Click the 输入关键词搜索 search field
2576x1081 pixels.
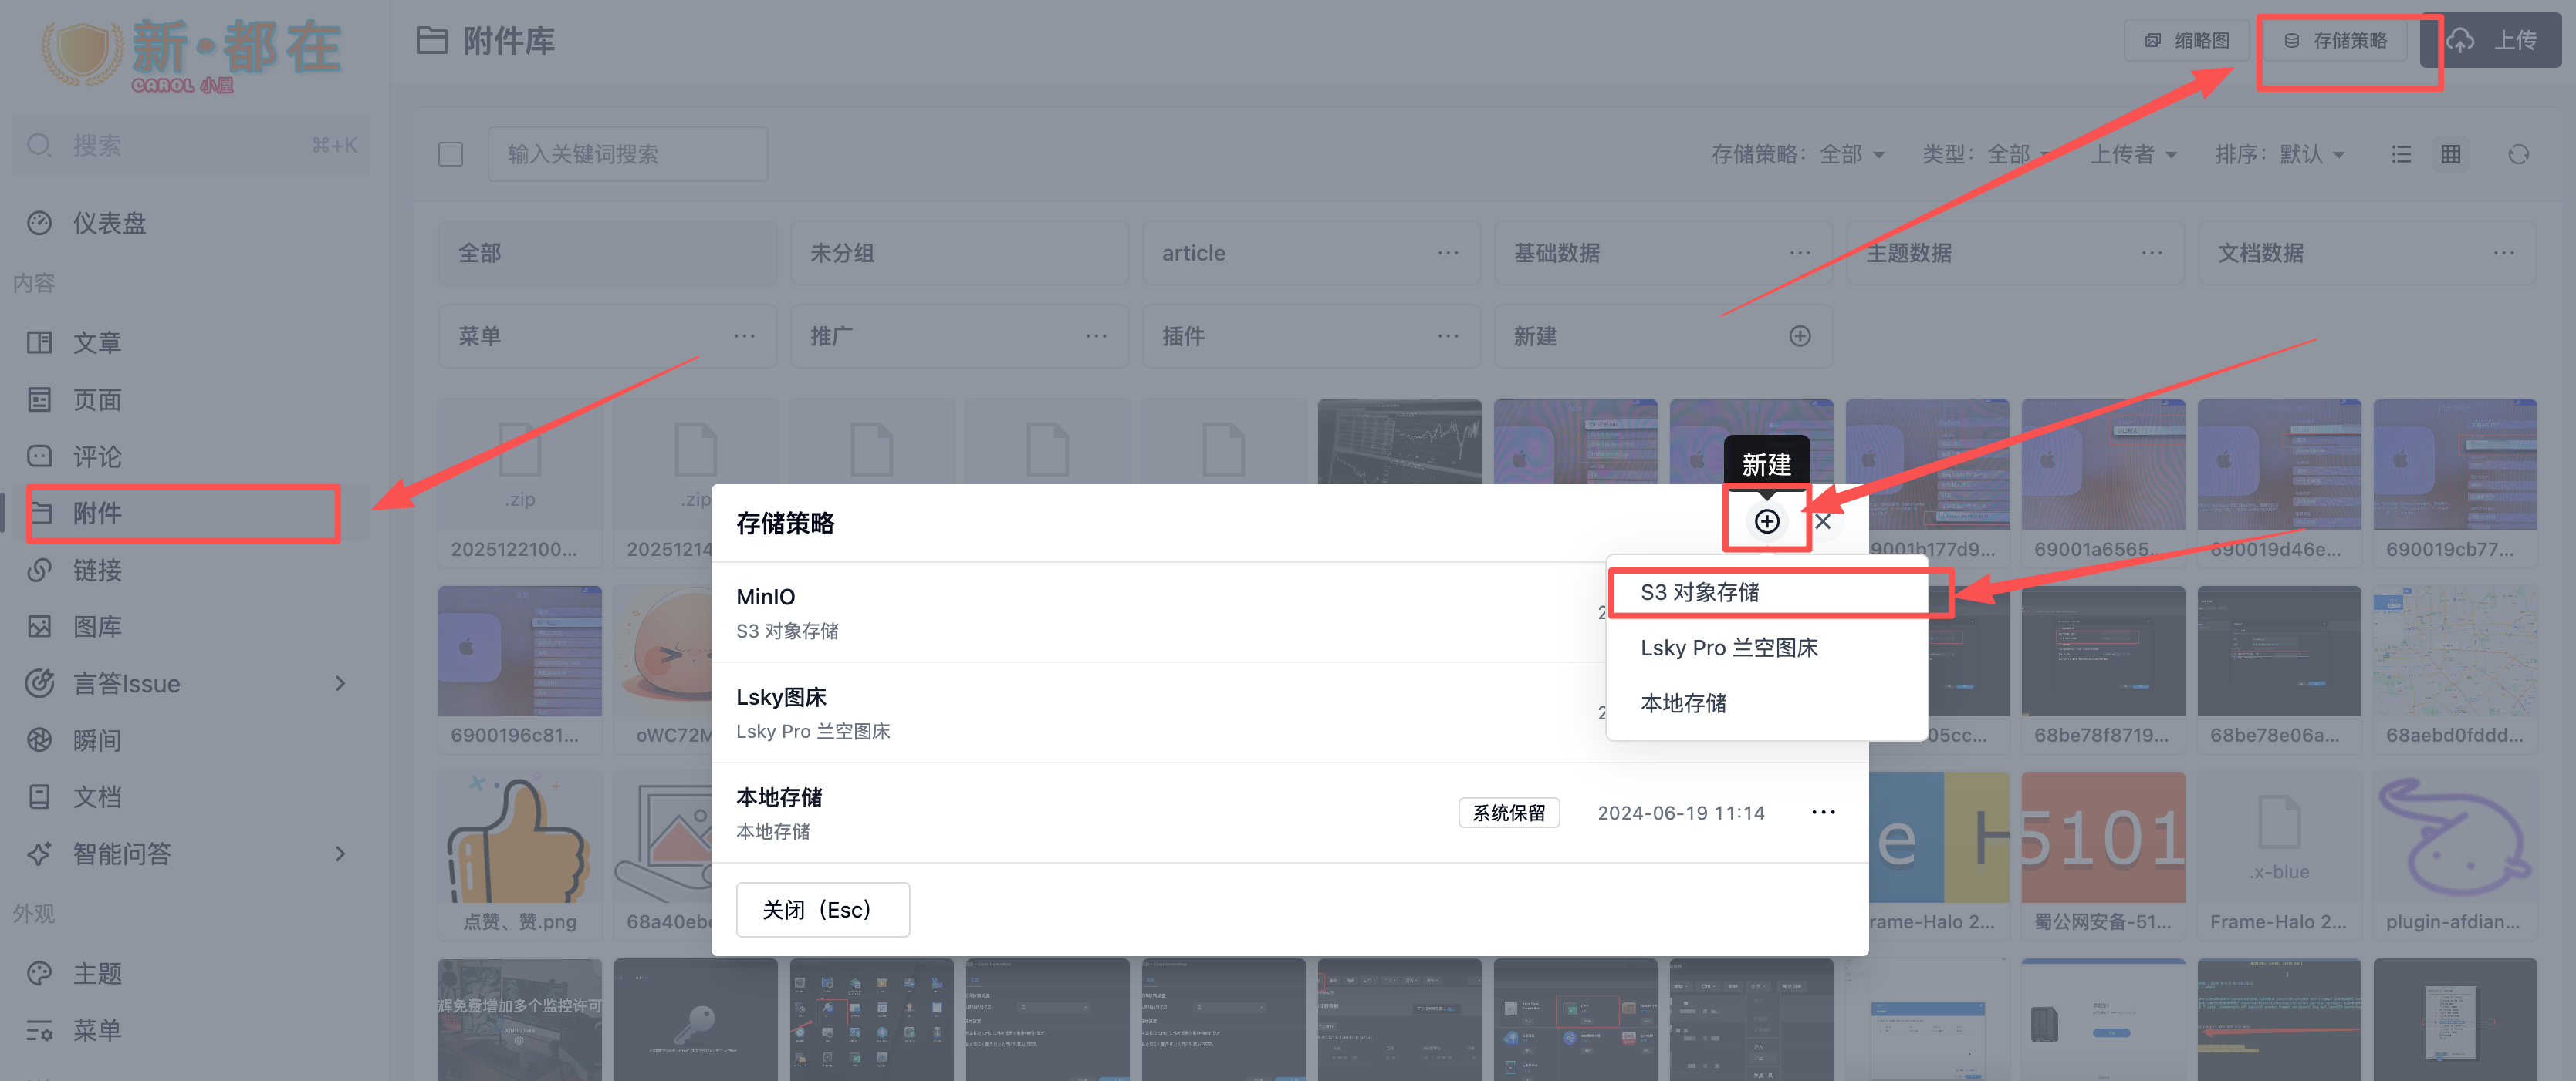tap(627, 155)
